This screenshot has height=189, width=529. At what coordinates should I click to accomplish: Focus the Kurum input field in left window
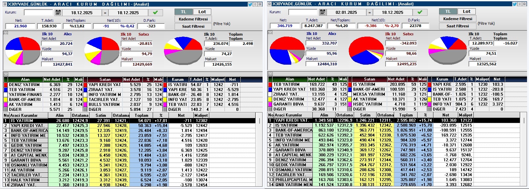pos(38,13)
